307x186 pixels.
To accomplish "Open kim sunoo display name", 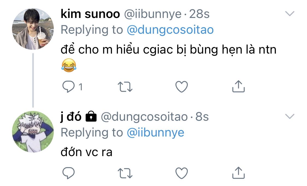I will click(90, 14).
